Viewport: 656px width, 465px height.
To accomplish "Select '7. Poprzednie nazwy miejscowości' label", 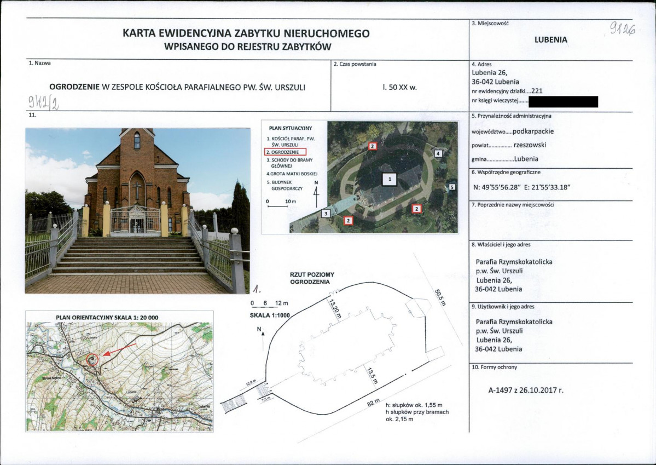I will coord(513,205).
